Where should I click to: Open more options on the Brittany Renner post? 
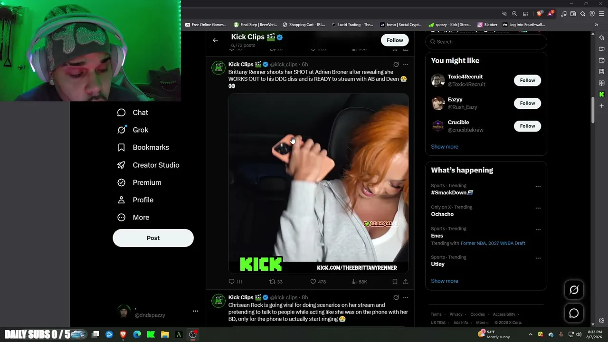click(406, 64)
